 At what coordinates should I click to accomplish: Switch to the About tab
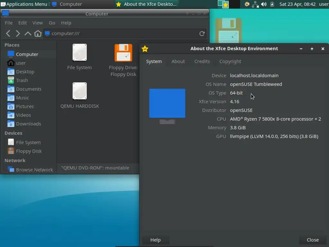tap(178, 61)
